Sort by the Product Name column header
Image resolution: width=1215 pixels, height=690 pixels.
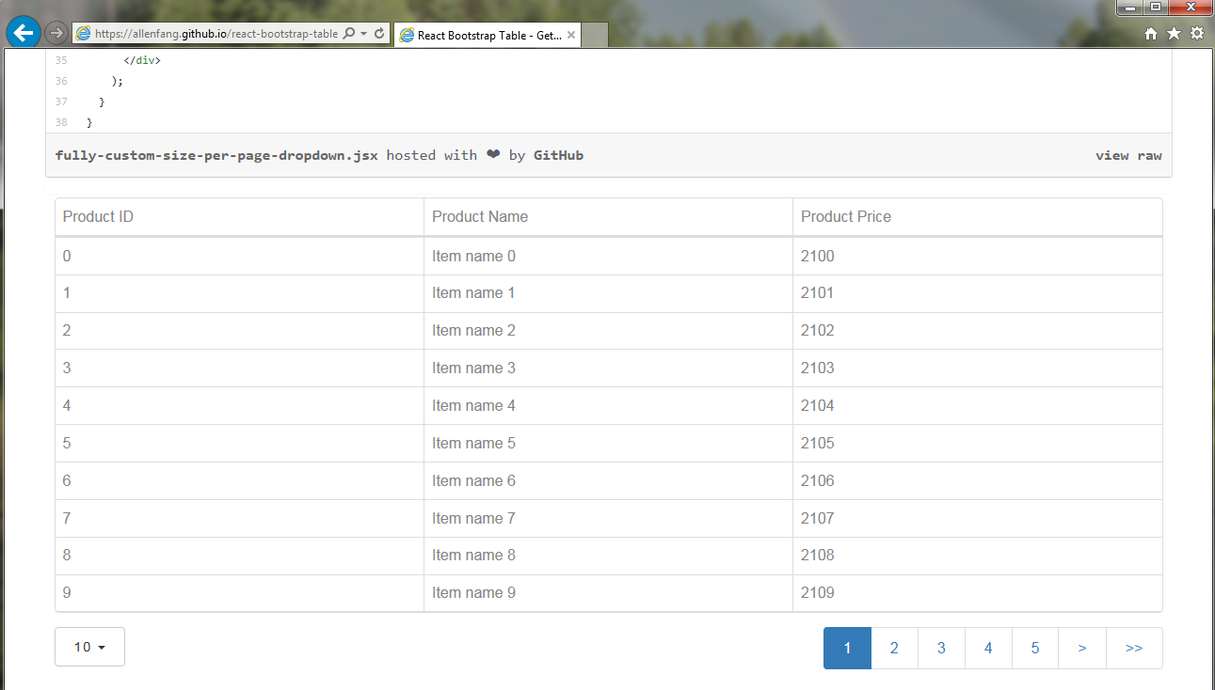point(480,216)
